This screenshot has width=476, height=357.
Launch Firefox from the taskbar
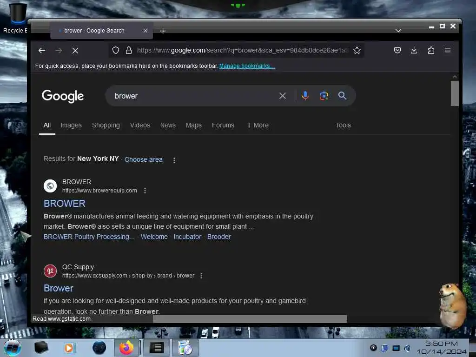click(126, 348)
